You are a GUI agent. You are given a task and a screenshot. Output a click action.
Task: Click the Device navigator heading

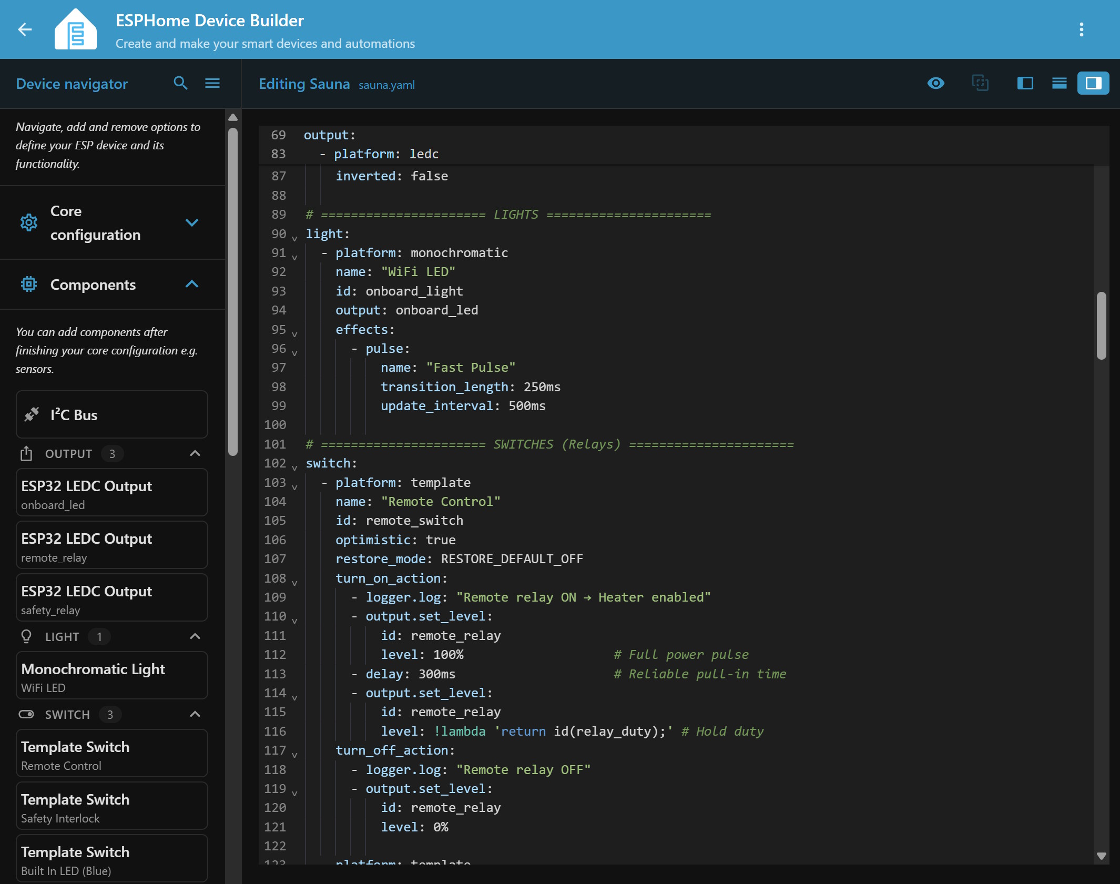(72, 84)
